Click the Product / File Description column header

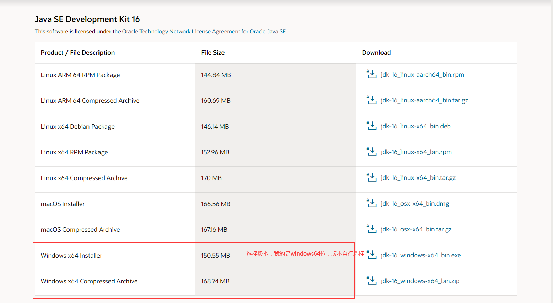(x=78, y=53)
